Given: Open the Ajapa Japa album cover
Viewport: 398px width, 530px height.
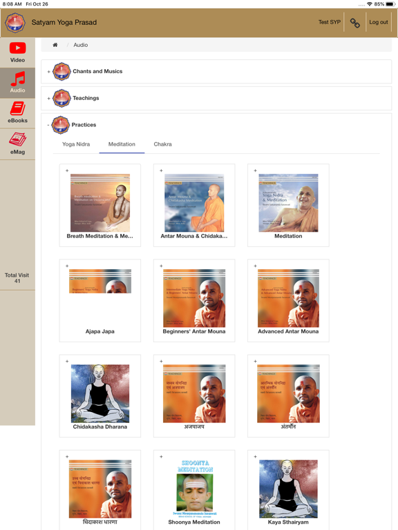Looking at the screenshot, I should (x=100, y=282).
